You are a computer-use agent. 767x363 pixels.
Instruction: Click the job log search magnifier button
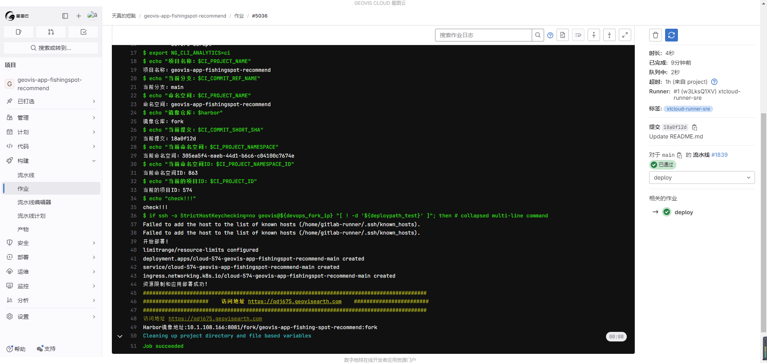click(x=538, y=35)
